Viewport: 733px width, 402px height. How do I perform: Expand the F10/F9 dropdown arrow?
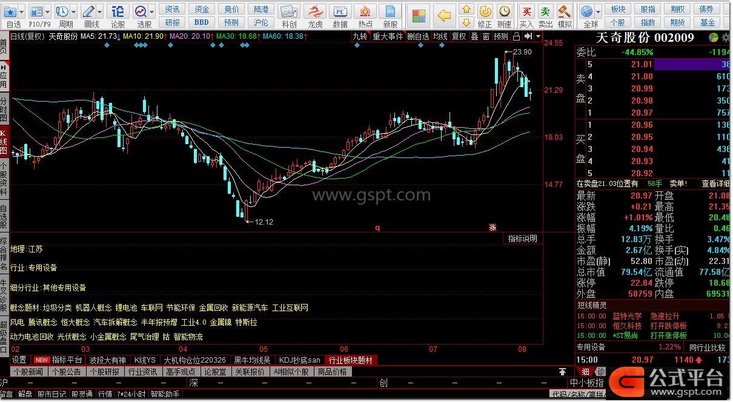48,12
